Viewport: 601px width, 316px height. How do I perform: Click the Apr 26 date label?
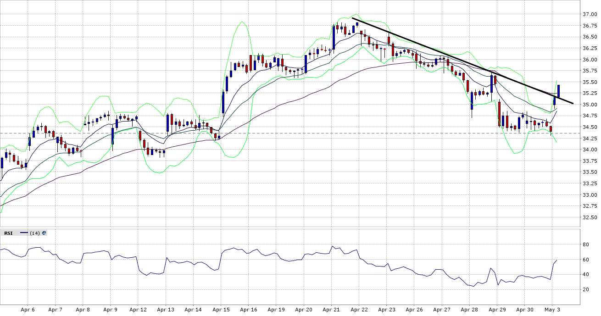pos(414,310)
